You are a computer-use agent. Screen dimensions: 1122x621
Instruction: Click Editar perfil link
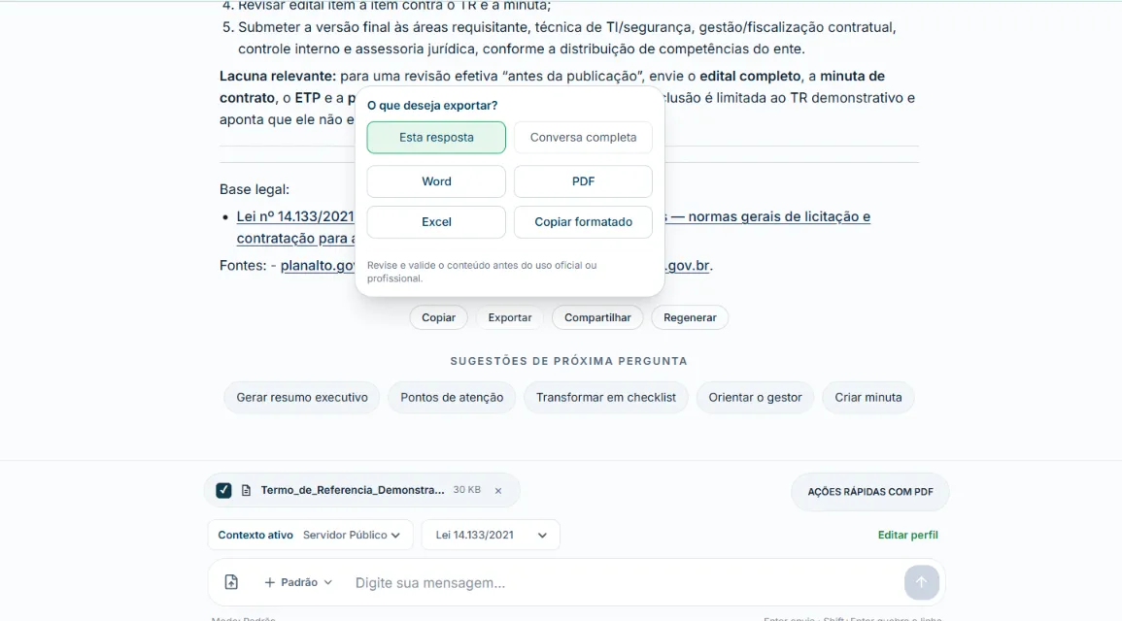pos(907,535)
